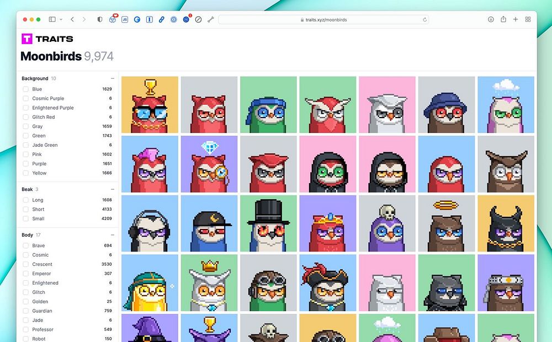
Task: Click the traits.xyz/moonbirds address bar
Action: (324, 19)
